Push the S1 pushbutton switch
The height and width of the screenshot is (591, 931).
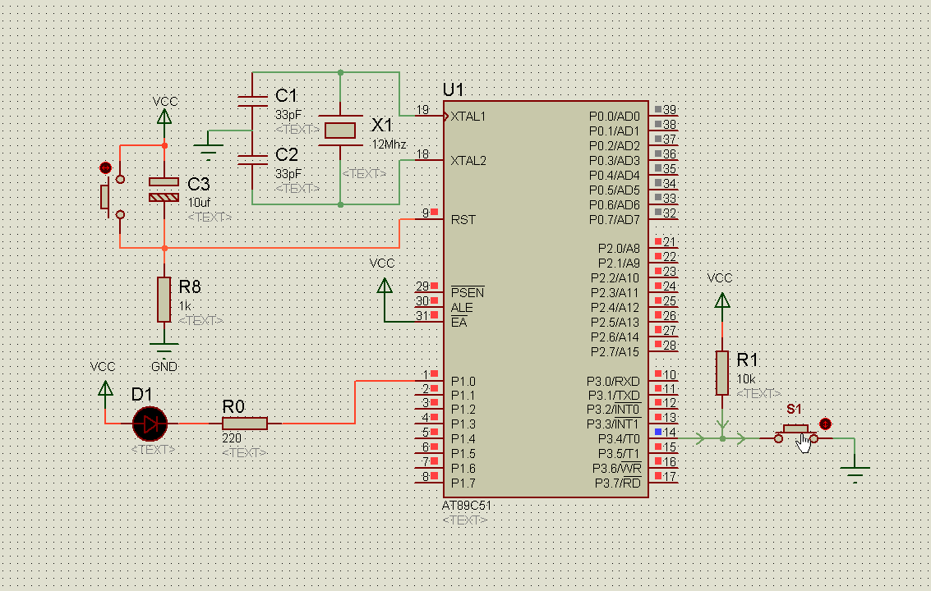[795, 433]
